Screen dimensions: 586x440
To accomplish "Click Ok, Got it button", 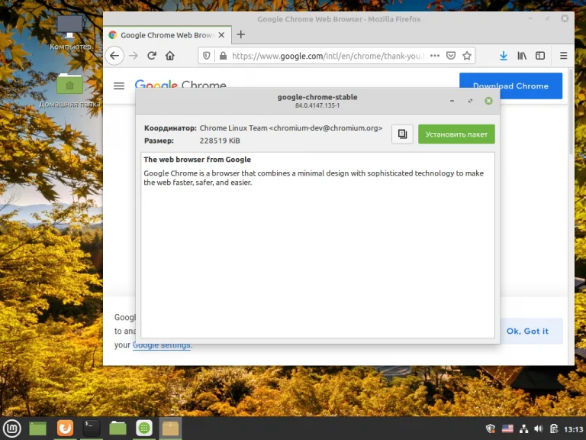I will click(x=527, y=331).
